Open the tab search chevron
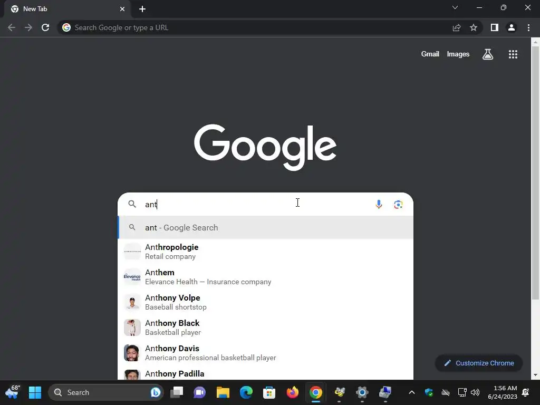 455,7
